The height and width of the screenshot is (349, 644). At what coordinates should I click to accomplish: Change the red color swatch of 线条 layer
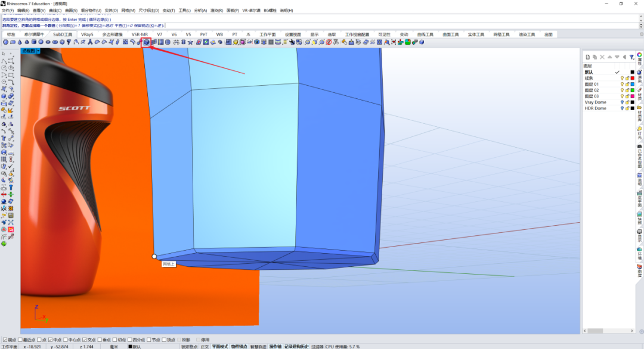(633, 78)
